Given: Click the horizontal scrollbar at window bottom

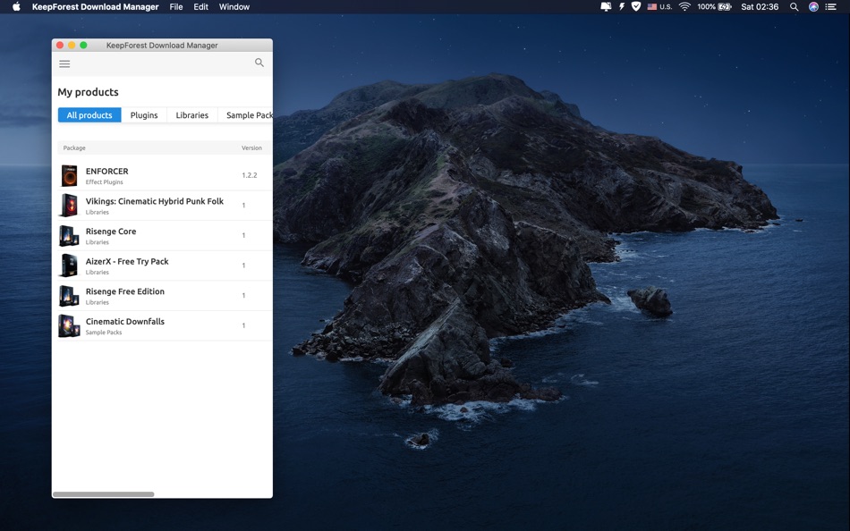Looking at the screenshot, I should [x=103, y=494].
